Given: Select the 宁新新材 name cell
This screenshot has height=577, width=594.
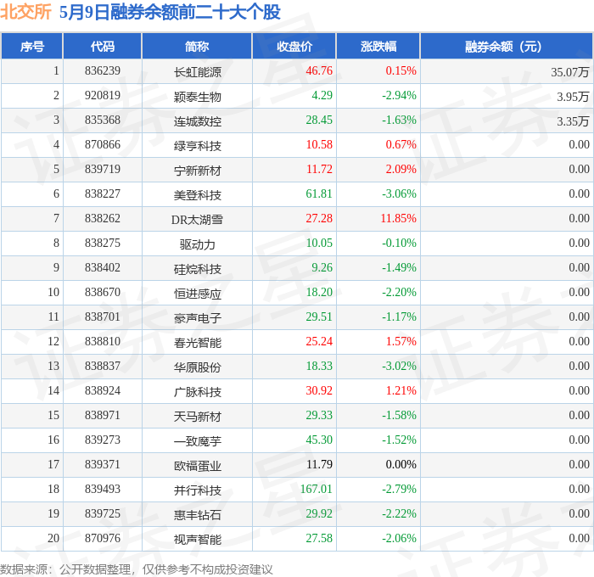Looking at the screenshot, I should [x=198, y=171].
